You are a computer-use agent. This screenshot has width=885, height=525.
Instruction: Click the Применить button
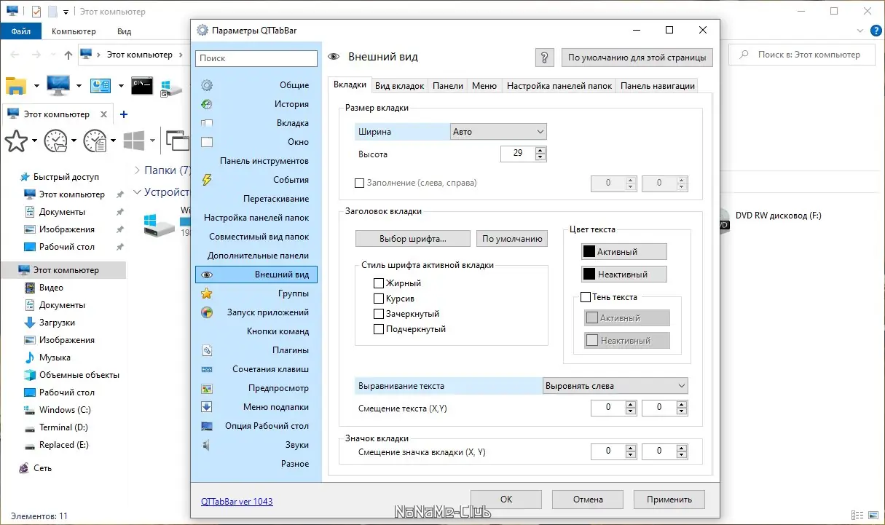(x=669, y=500)
